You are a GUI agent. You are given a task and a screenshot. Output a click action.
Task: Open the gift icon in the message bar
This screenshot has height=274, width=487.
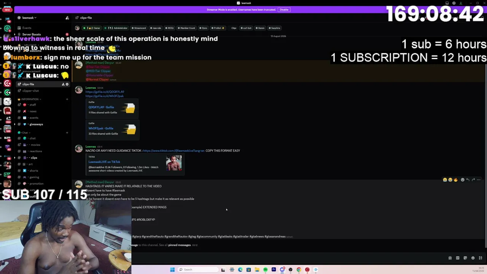pyautogui.click(x=450, y=258)
